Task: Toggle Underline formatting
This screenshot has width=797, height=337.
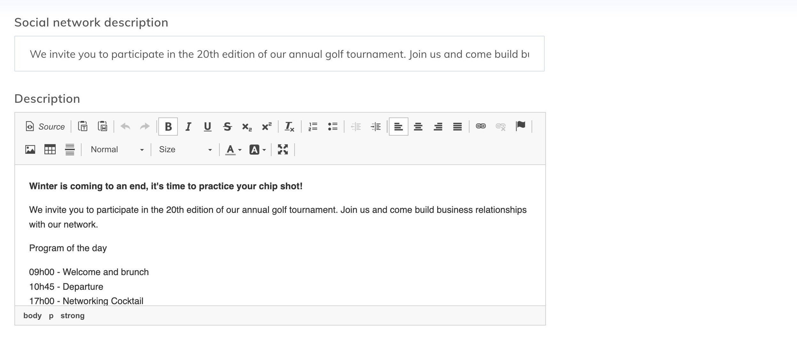Action: click(x=208, y=127)
